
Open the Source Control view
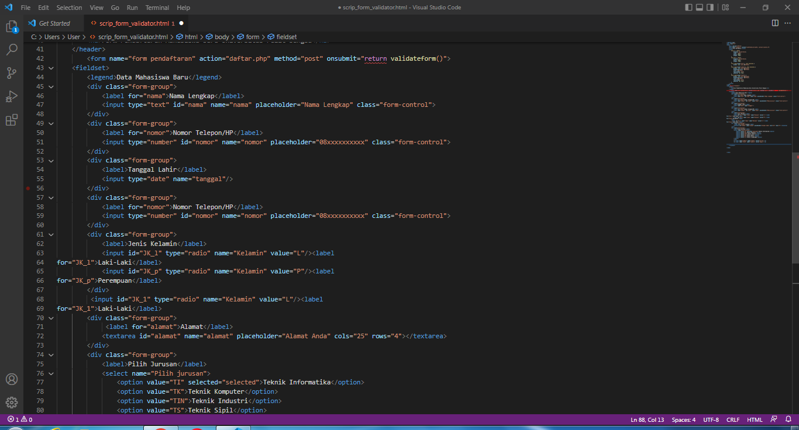pos(12,72)
